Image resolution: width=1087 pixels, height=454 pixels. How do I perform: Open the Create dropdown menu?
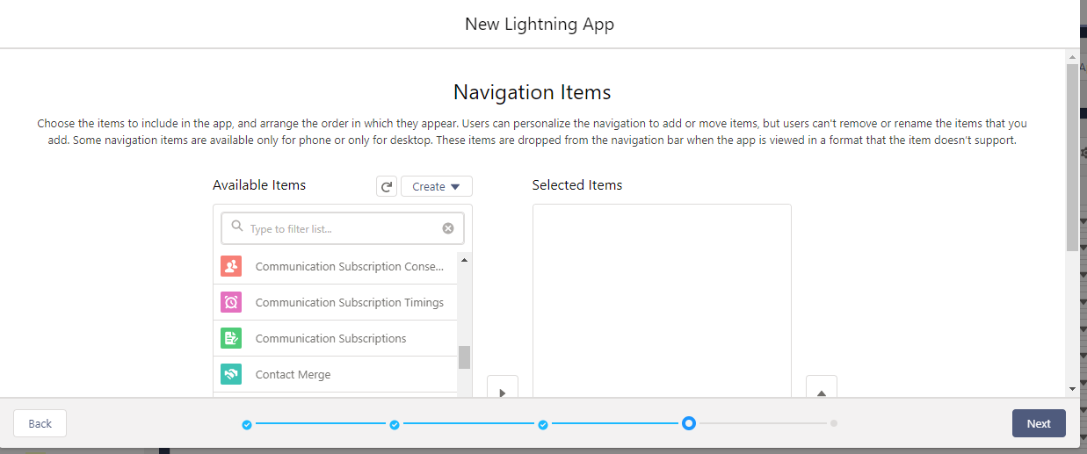(437, 186)
